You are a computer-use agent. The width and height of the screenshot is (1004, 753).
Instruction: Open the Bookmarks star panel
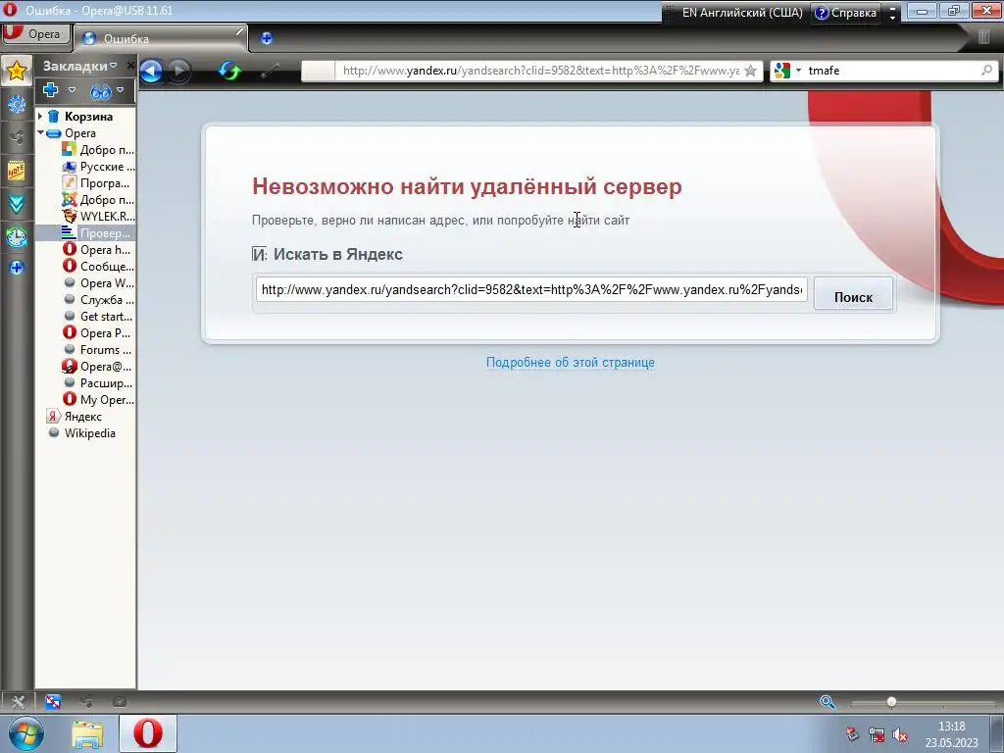click(17, 71)
